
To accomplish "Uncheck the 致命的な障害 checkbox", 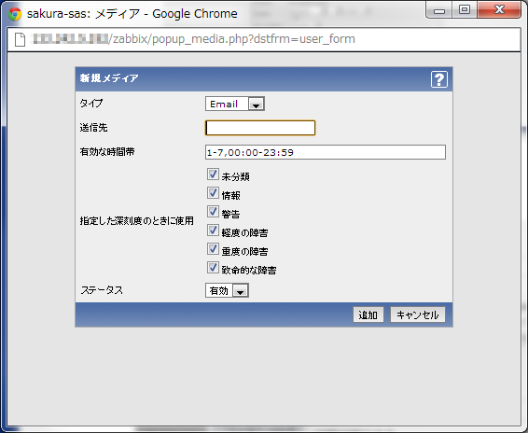I will point(213,268).
